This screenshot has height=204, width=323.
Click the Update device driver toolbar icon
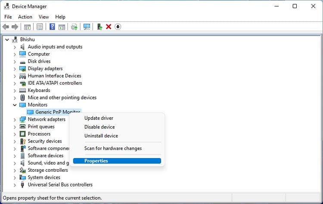pyautogui.click(x=100, y=27)
